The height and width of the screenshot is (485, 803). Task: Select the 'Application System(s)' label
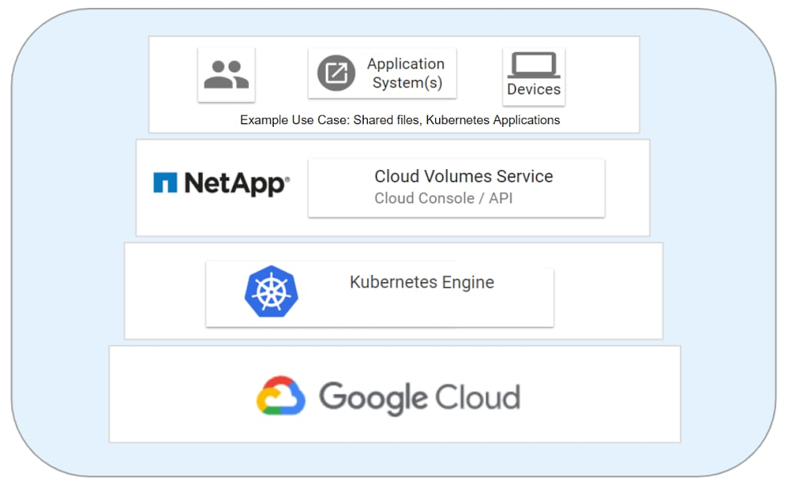(406, 73)
